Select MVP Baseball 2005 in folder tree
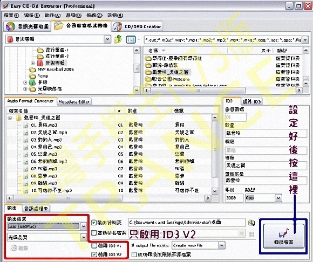 (x=56, y=70)
